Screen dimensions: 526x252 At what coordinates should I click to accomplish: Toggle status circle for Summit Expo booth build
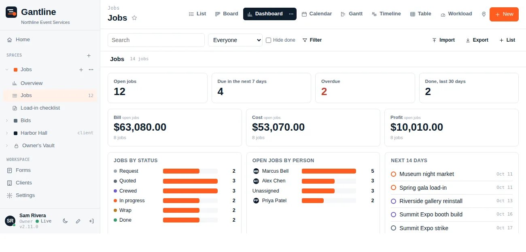393,214
